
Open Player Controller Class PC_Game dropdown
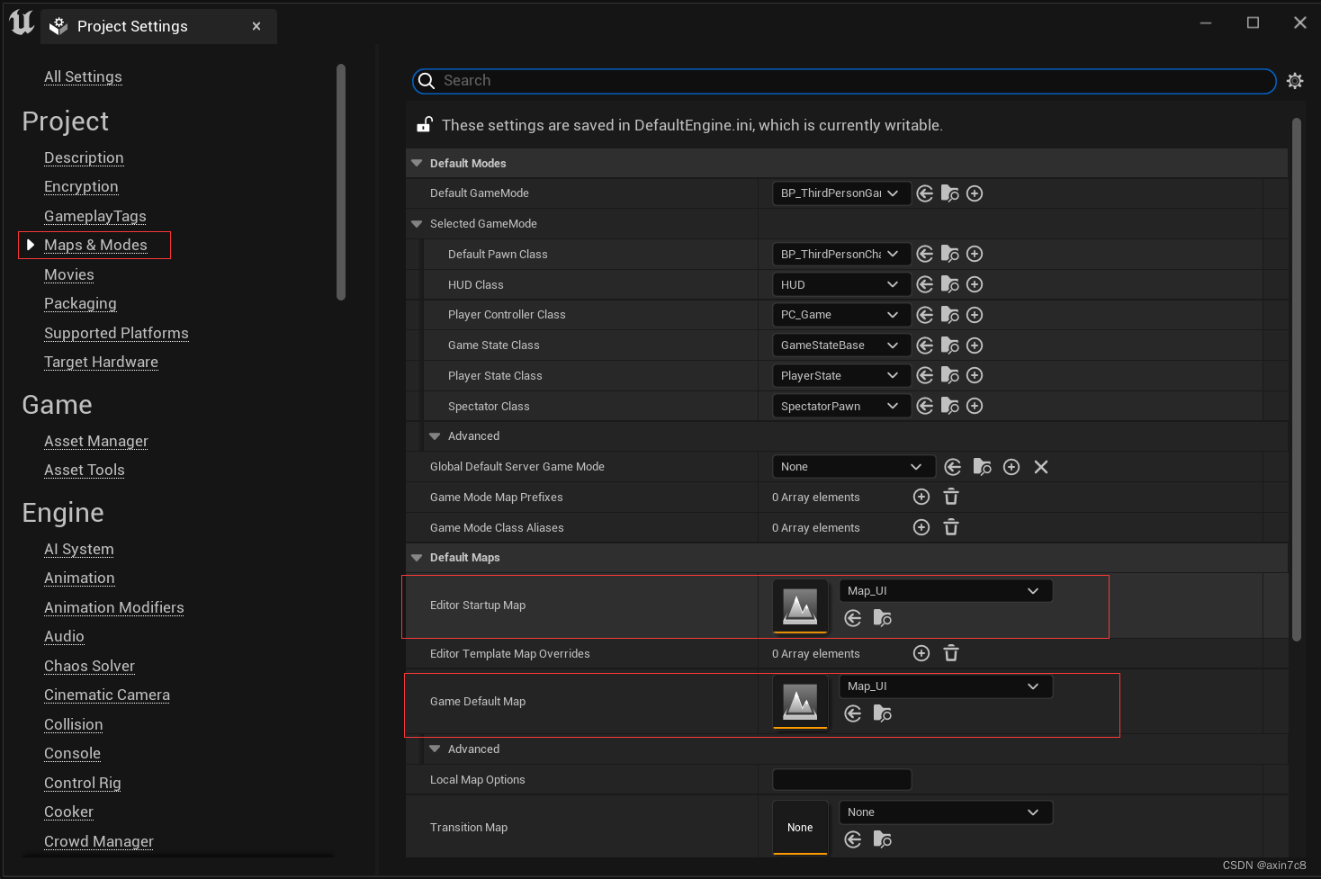(841, 315)
